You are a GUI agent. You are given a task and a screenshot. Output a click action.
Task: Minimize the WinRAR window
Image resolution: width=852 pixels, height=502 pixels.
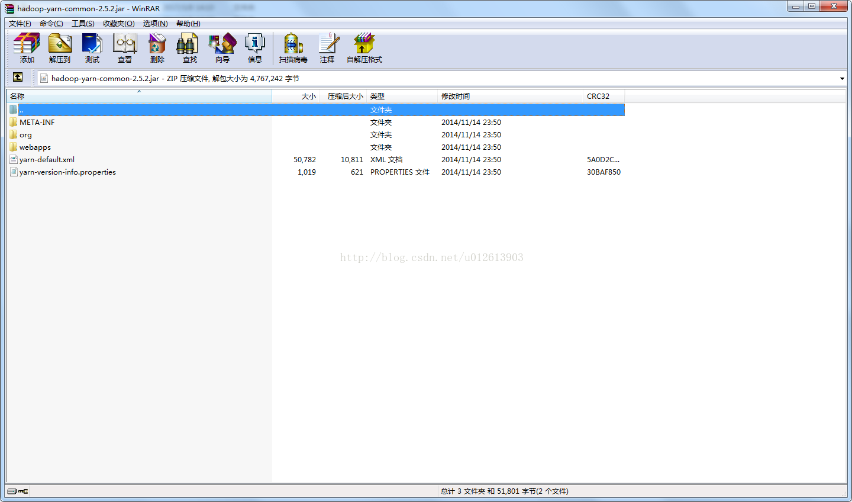(796, 7)
